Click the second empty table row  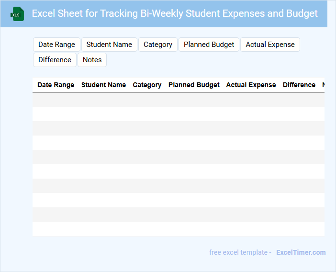(178, 114)
